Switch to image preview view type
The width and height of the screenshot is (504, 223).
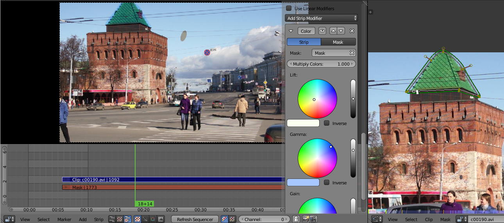click(x=120, y=219)
